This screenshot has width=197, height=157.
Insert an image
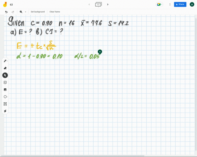(x=5, y=90)
